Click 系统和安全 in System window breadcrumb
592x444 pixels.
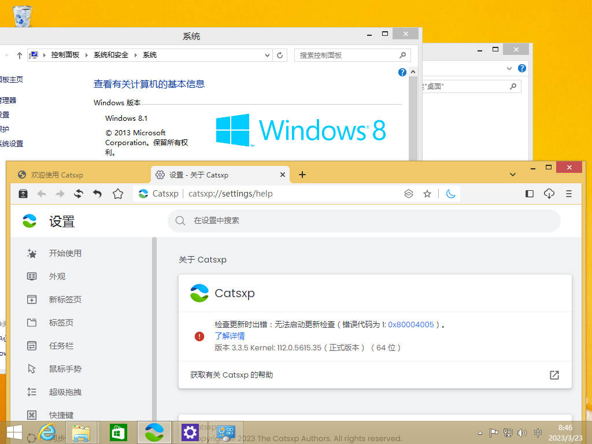[110, 55]
